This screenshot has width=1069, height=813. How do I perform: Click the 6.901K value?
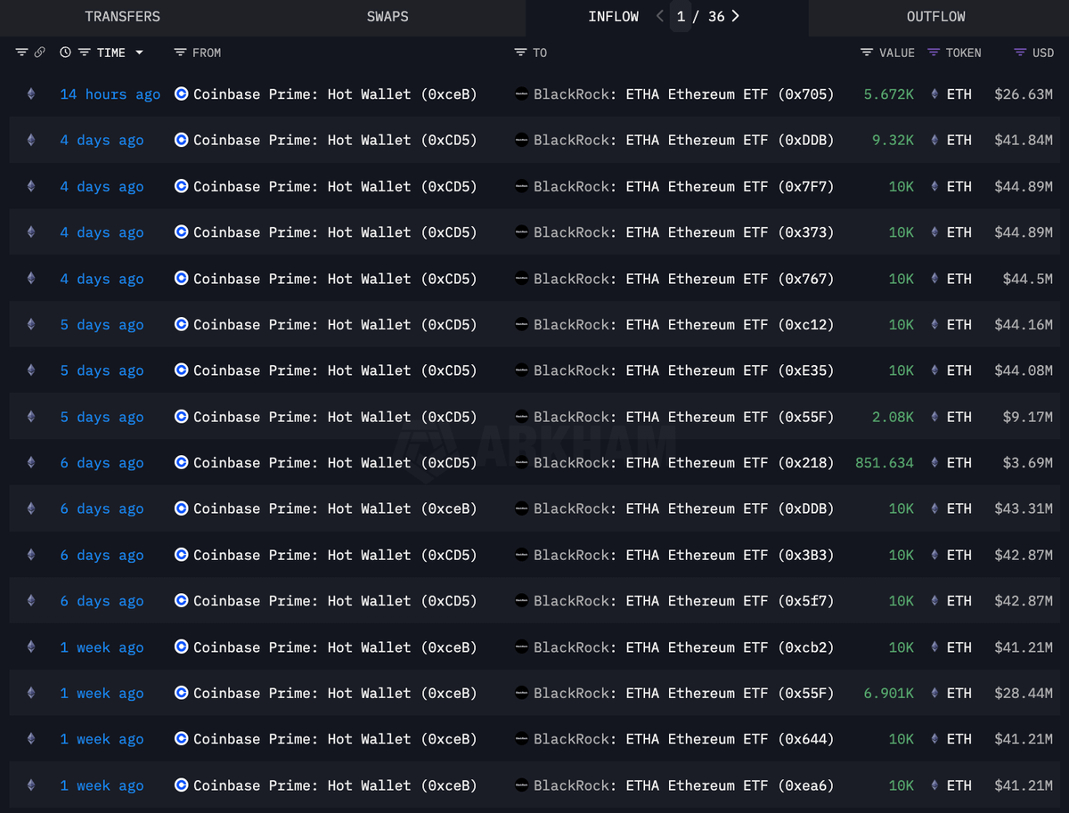pos(889,693)
